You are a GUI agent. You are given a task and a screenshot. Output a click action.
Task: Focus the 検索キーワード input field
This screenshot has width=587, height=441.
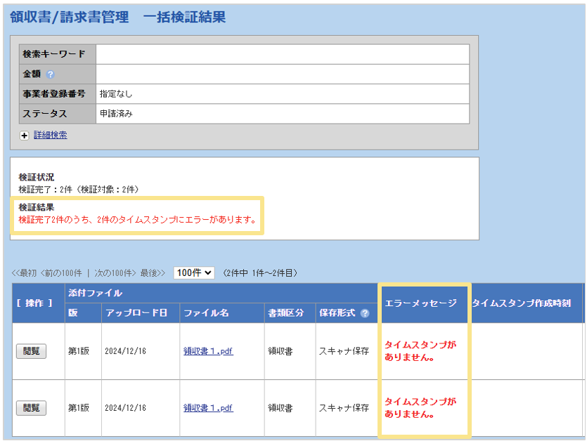(x=282, y=54)
